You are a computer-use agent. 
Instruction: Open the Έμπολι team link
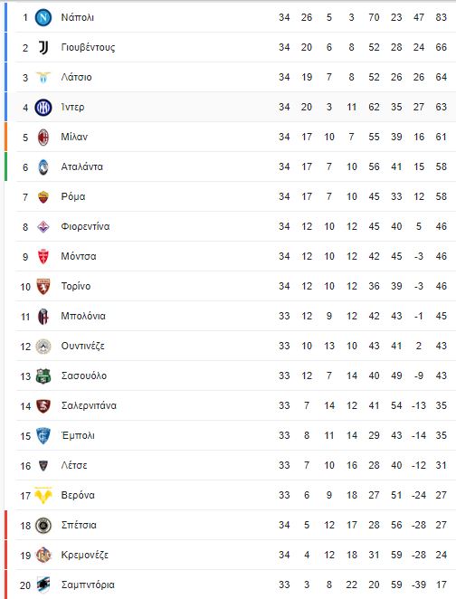(x=78, y=435)
